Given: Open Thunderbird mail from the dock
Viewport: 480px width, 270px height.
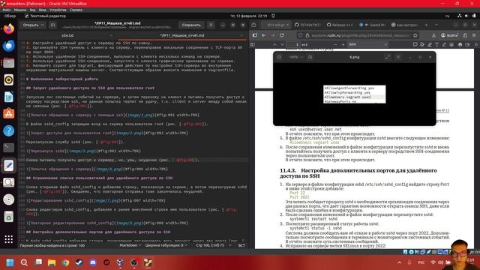Looking at the screenshot, I should pyautogui.click(x=8, y=46).
